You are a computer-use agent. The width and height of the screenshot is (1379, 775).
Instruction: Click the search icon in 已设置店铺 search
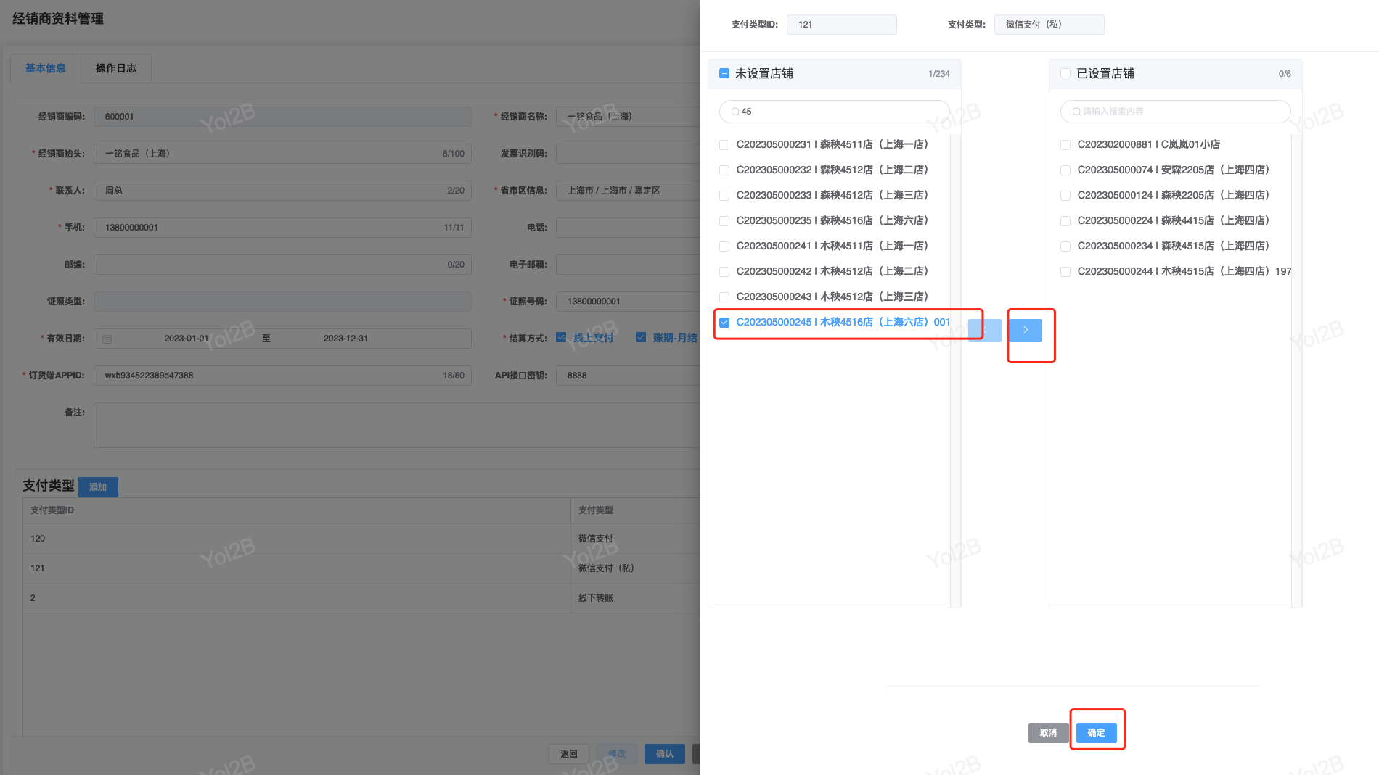point(1076,112)
